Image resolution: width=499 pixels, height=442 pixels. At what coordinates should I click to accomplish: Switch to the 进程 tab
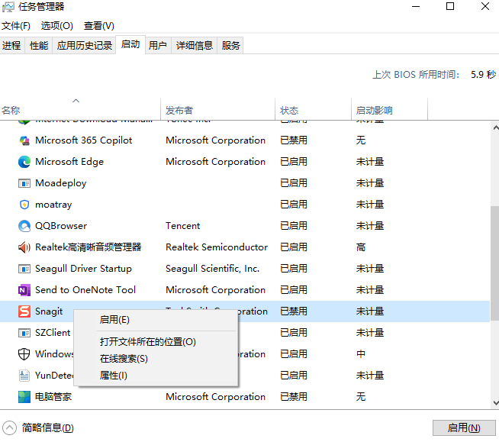pyautogui.click(x=11, y=45)
